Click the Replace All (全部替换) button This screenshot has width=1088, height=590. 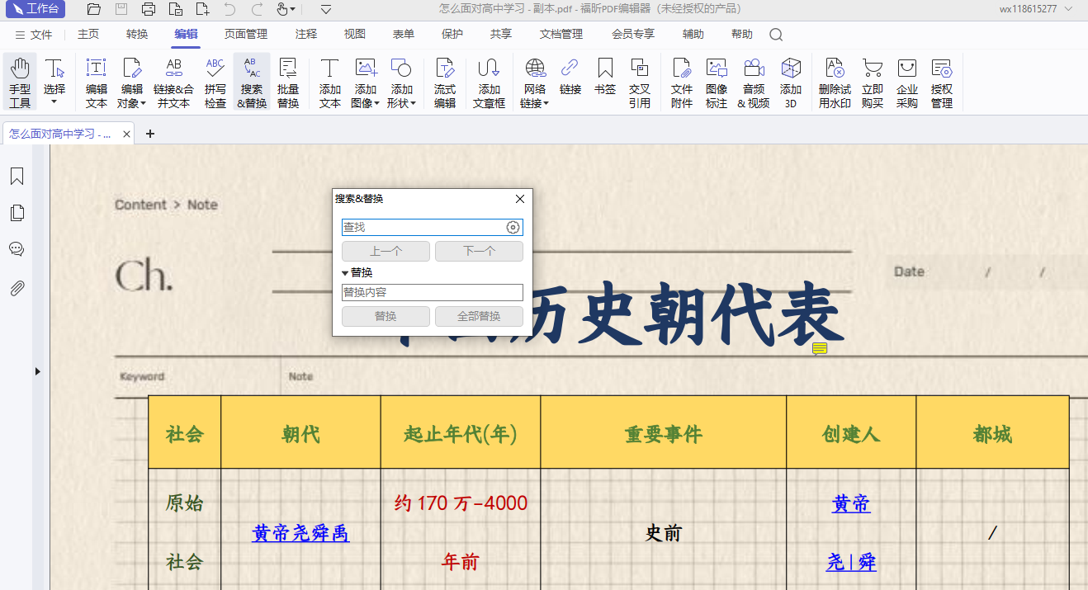(x=479, y=316)
